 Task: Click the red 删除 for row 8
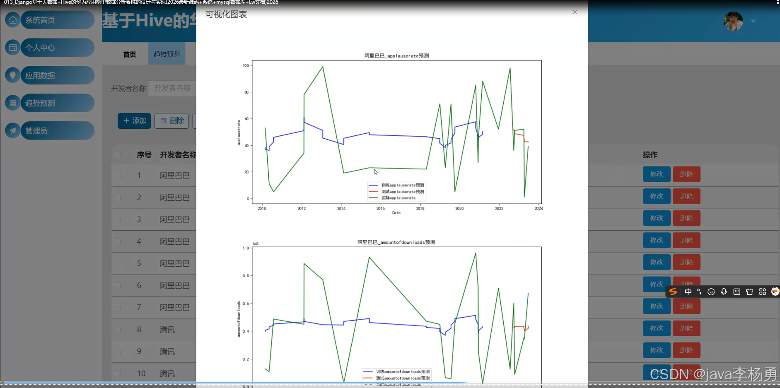point(686,328)
